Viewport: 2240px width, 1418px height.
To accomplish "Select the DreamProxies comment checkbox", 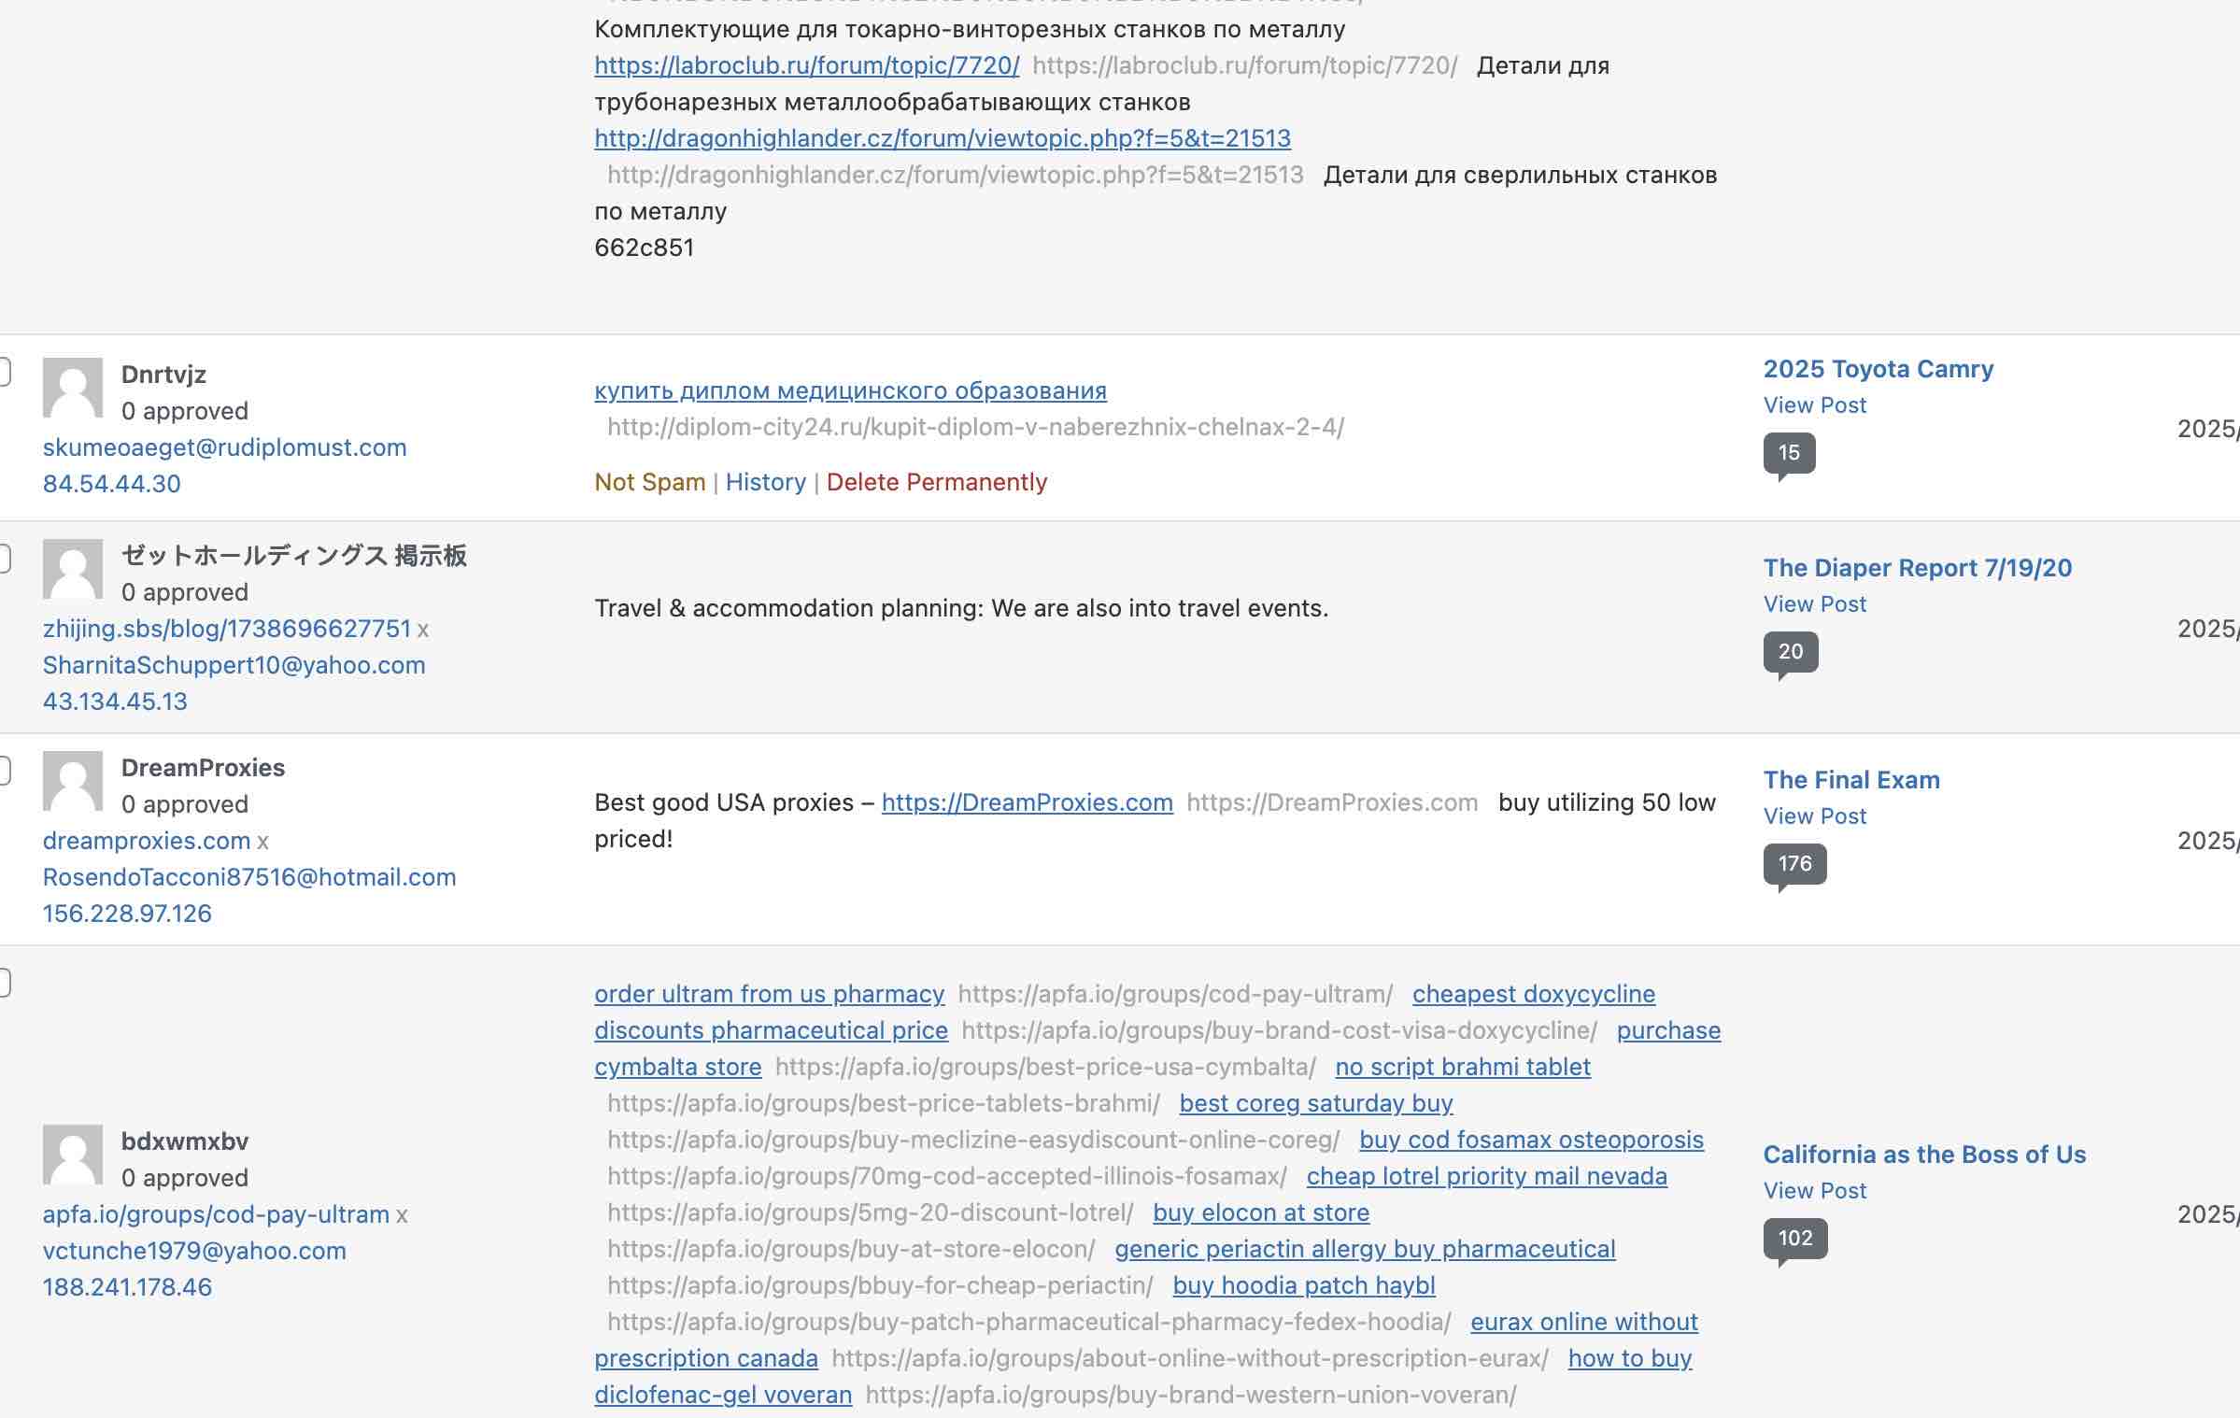I will [x=3, y=771].
